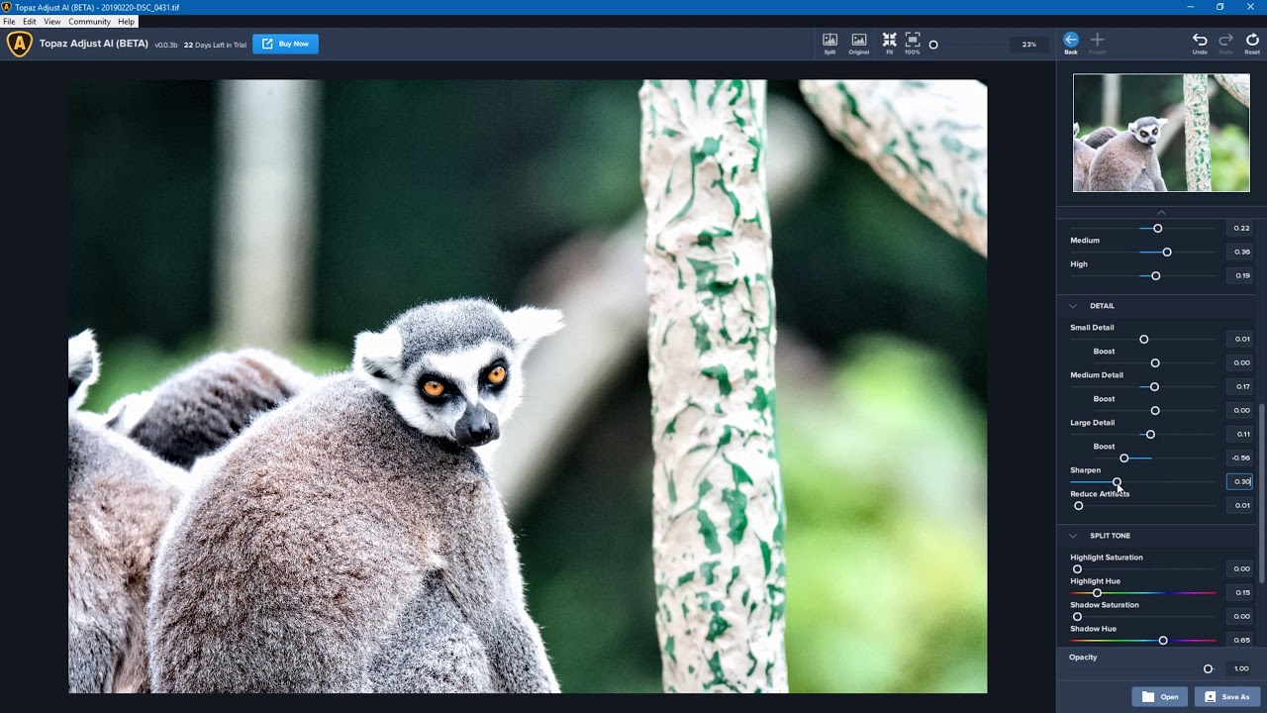
Task: Click the Medium Detail Boost slider handle
Action: tap(1155, 411)
